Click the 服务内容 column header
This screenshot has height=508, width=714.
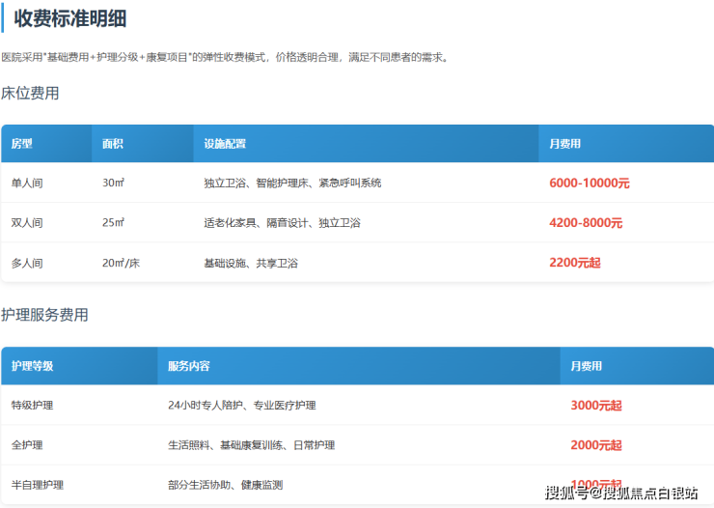tap(189, 367)
